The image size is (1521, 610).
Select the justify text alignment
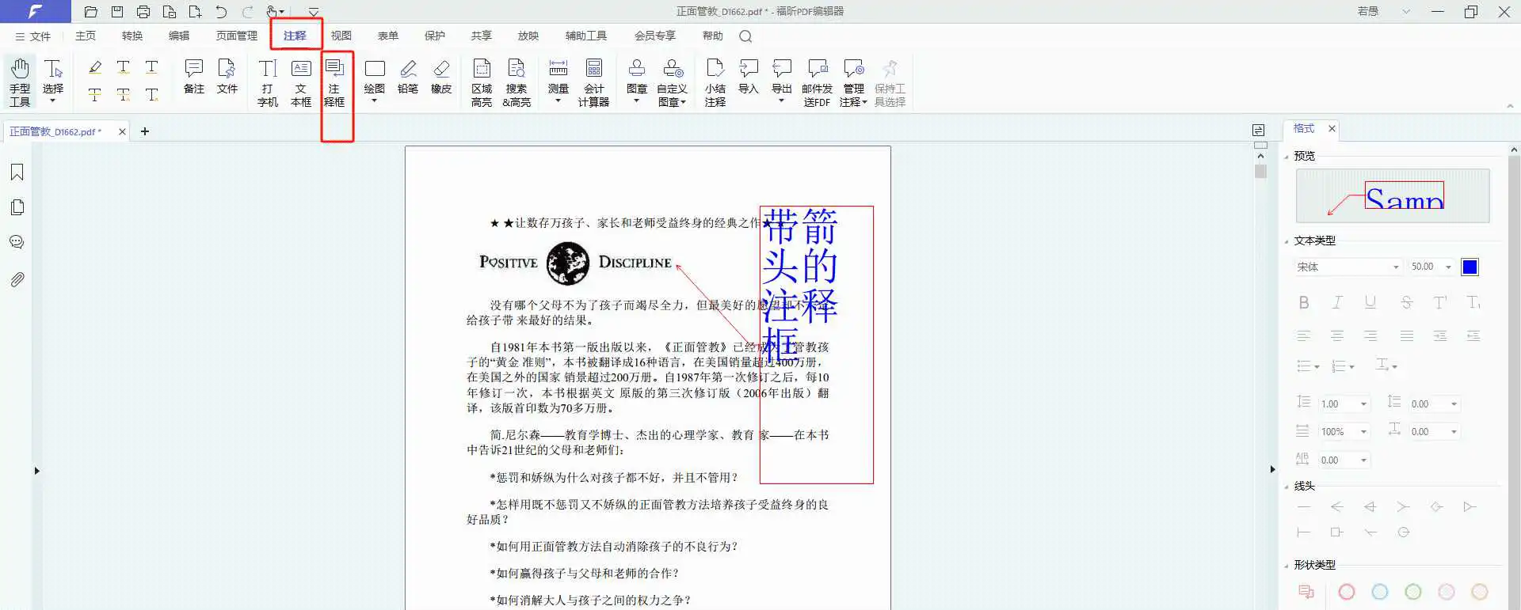point(1407,336)
